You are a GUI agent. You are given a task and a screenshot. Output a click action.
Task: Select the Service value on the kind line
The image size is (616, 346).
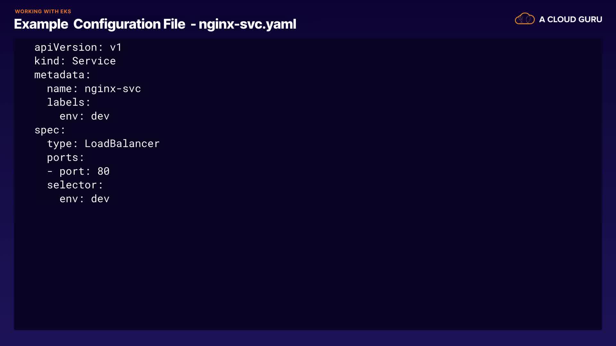tap(94, 61)
